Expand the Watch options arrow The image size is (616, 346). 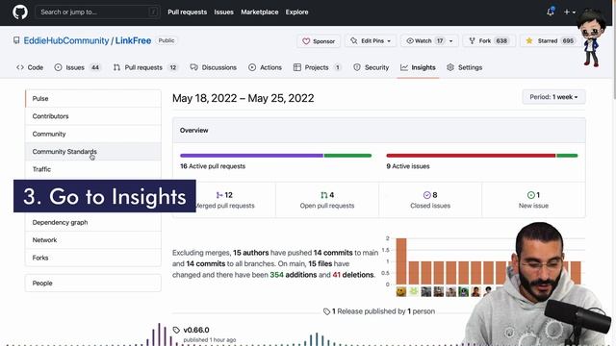[451, 40]
